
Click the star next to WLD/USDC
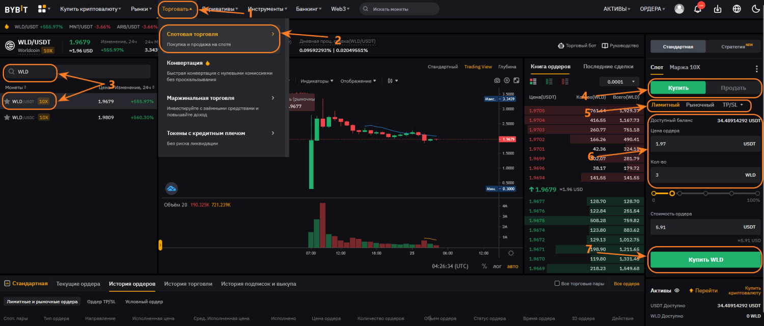[x=7, y=117]
